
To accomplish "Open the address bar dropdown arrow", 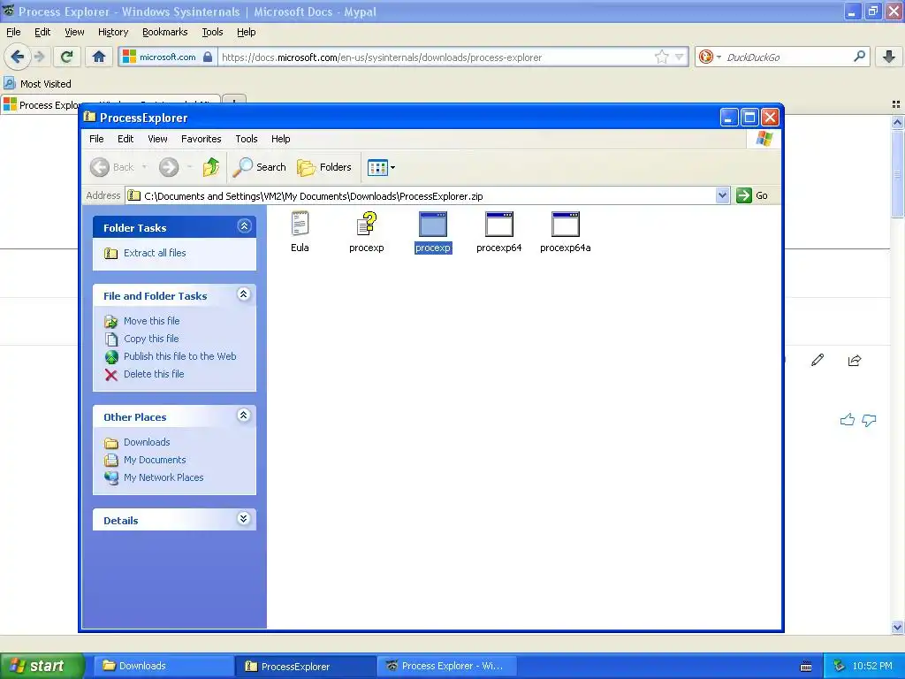I will [723, 195].
